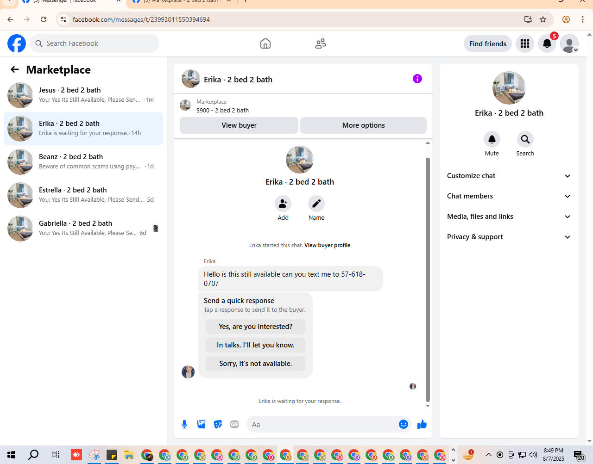Expand the Privacy & support section
The height and width of the screenshot is (464, 593).
(x=509, y=237)
